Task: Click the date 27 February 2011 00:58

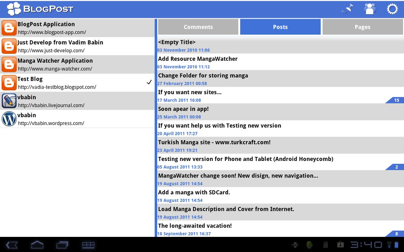Action: coord(182,83)
